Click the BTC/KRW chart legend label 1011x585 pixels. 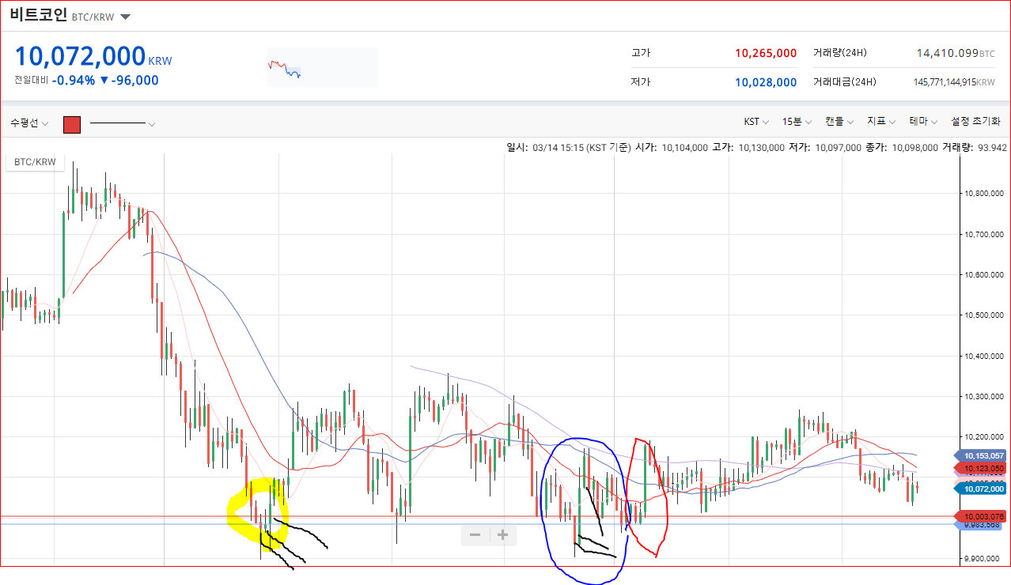click(34, 161)
